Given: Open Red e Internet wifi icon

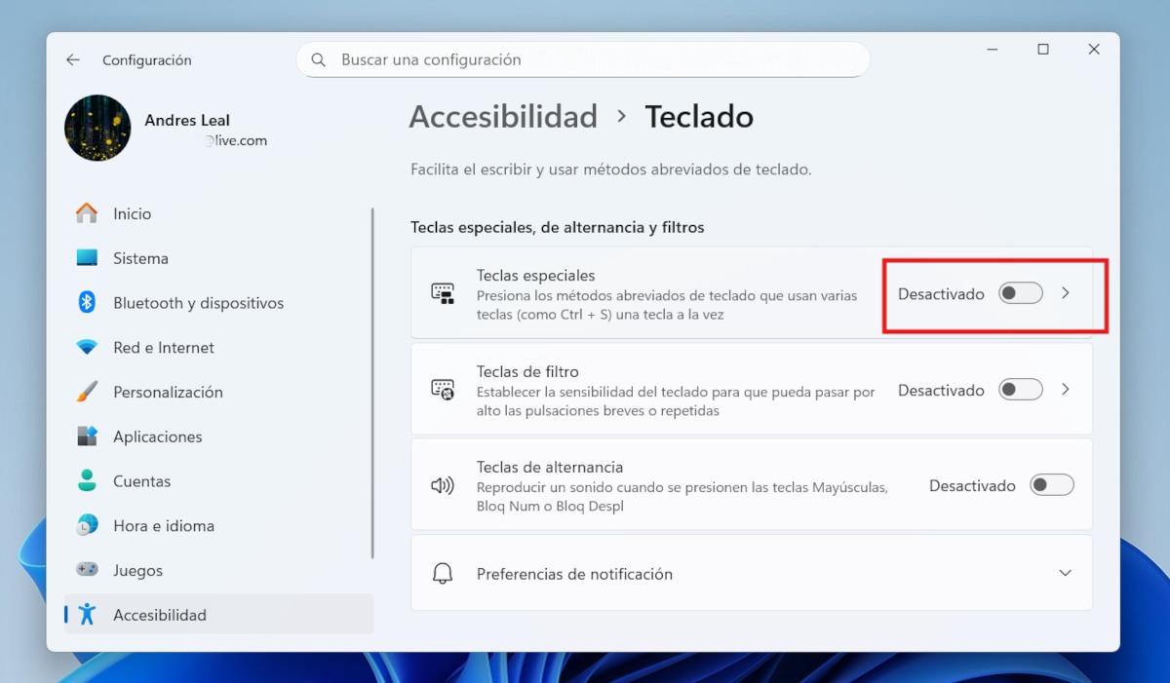Looking at the screenshot, I should [x=87, y=348].
